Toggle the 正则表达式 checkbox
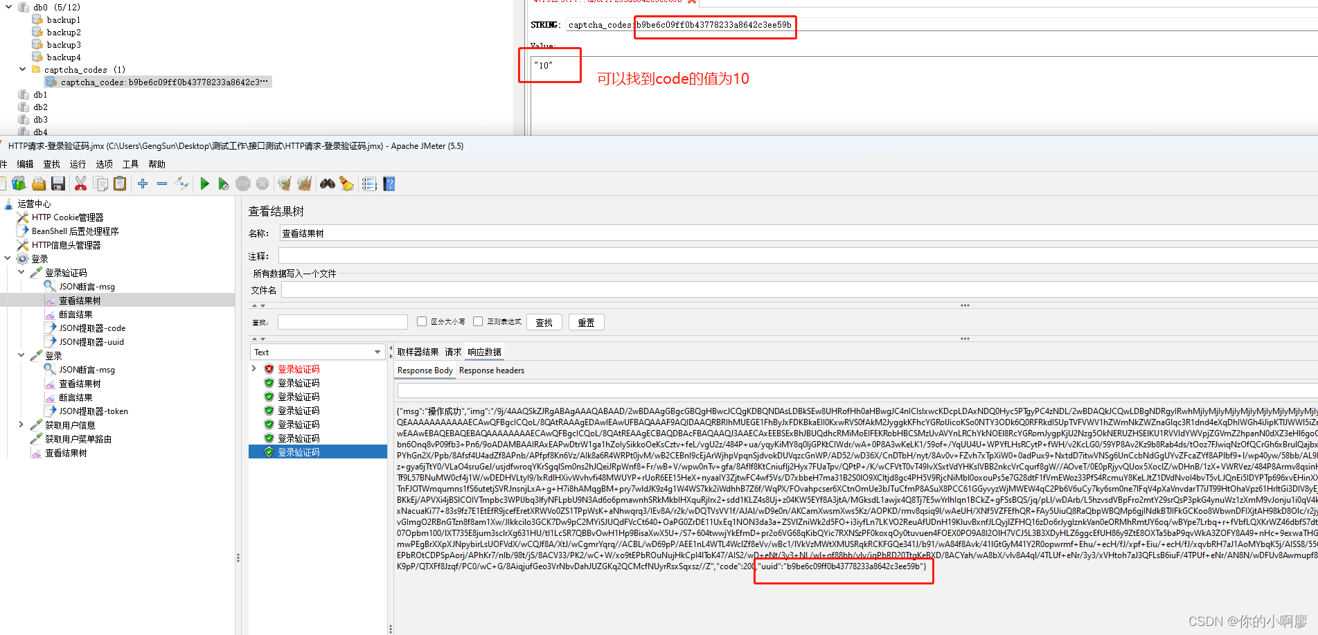 coord(478,321)
